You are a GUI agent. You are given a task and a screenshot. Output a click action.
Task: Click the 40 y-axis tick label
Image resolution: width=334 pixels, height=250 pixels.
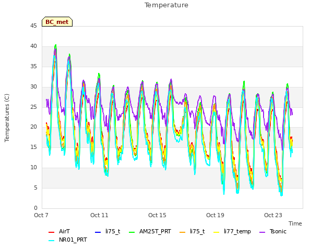33,46
